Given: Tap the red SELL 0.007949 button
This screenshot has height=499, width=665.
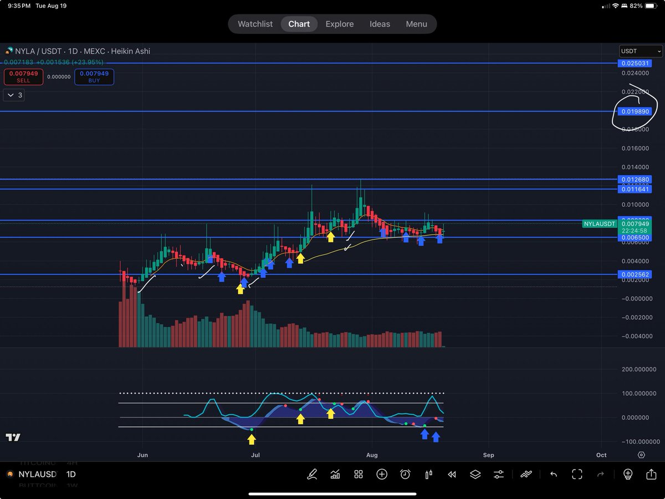Looking at the screenshot, I should (23, 77).
